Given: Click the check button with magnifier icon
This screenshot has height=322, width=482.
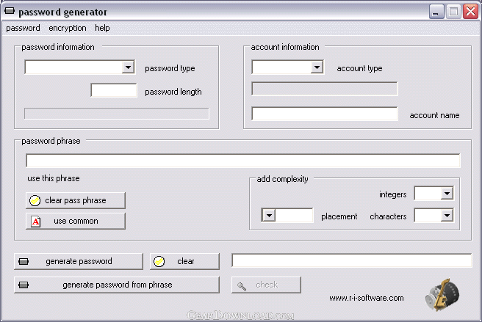Looking at the screenshot, I should click(x=266, y=285).
